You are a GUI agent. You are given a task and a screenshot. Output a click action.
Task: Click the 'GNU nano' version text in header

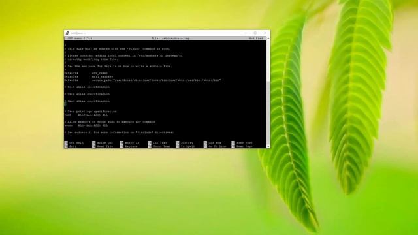point(80,39)
